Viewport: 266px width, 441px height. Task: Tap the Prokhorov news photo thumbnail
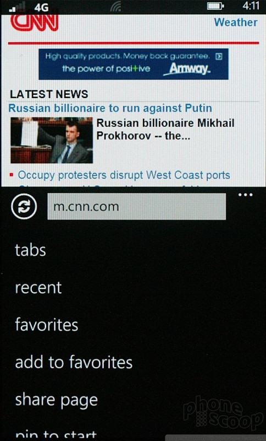[x=52, y=140]
